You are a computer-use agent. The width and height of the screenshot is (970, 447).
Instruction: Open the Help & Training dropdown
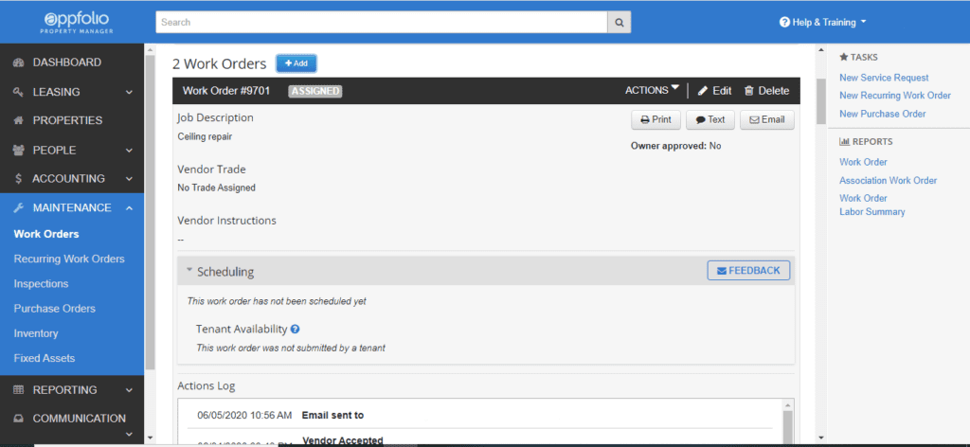click(x=823, y=23)
